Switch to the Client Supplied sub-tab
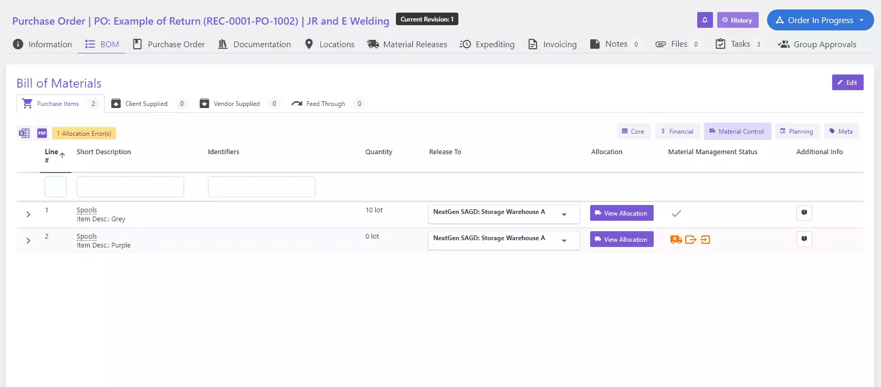This screenshot has width=881, height=387. 149,103
